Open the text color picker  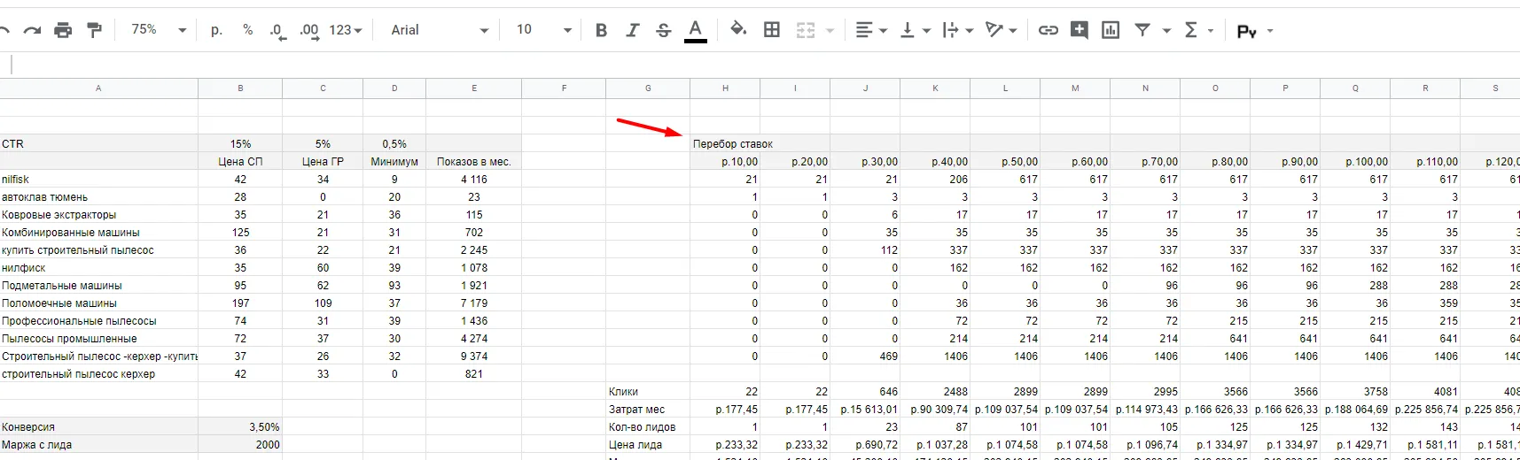coord(696,31)
